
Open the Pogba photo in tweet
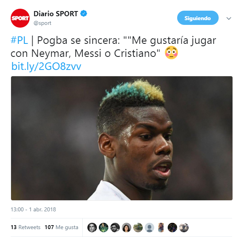[x=122, y=138]
